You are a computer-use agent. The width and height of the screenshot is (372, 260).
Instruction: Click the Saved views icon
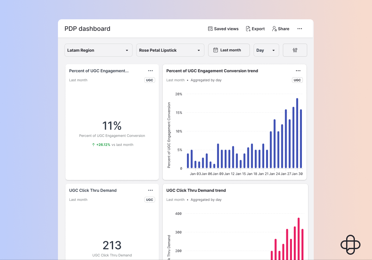210,29
